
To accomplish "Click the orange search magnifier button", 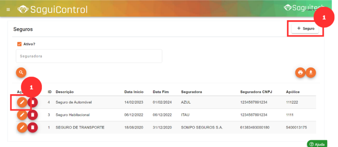I will (21, 72).
